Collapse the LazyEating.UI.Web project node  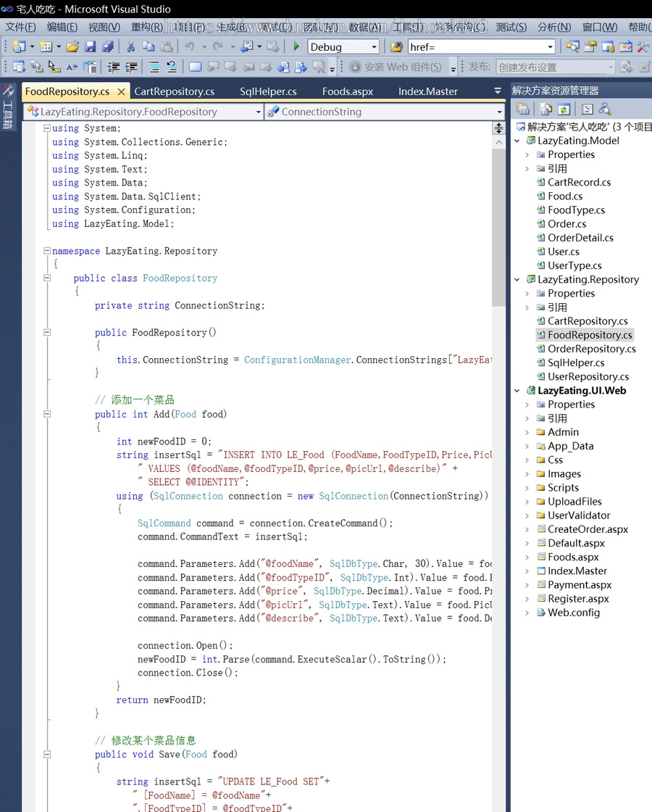[x=517, y=391]
